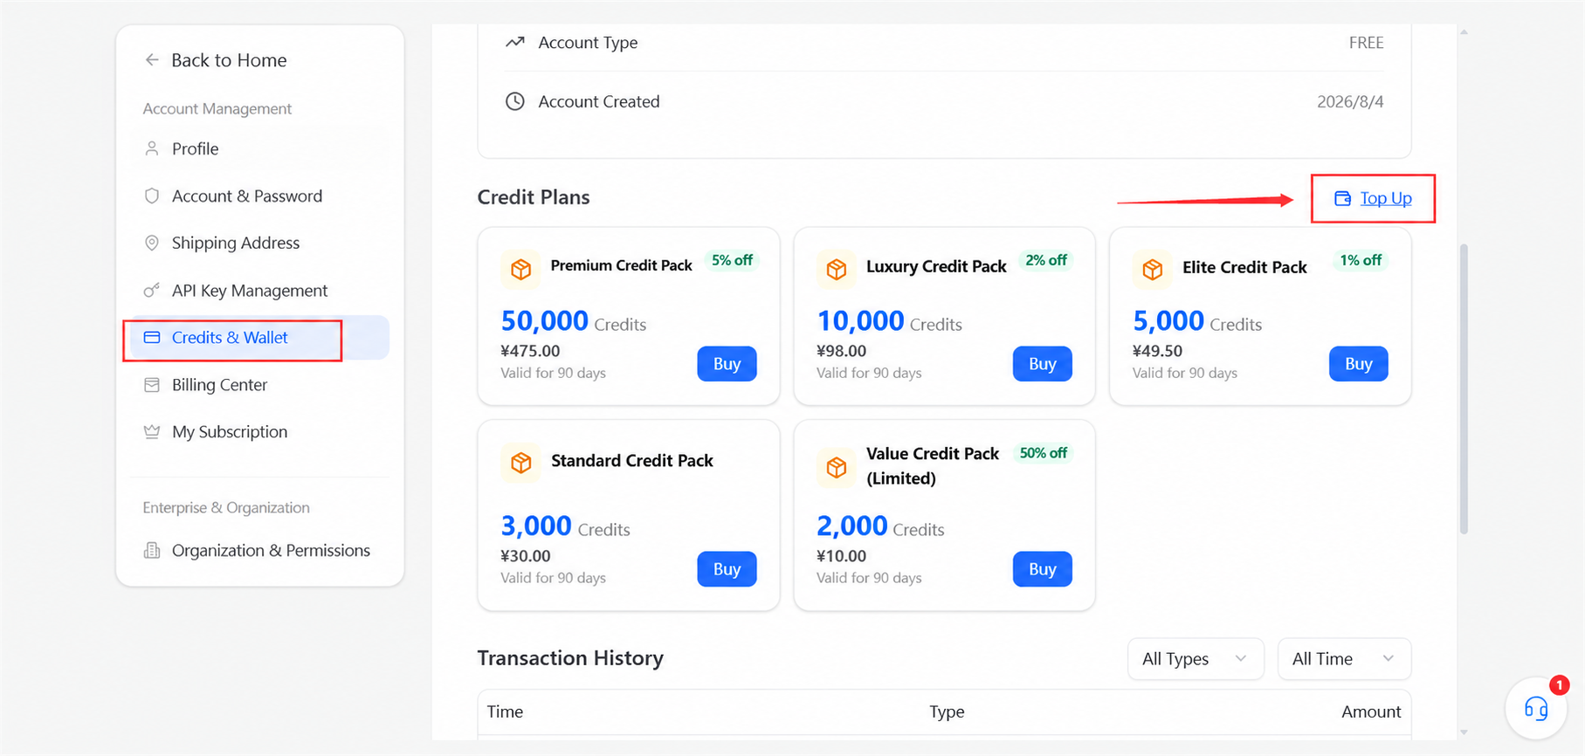The width and height of the screenshot is (1585, 756).
Task: Click the clock icon beside Account Created
Action: click(515, 101)
